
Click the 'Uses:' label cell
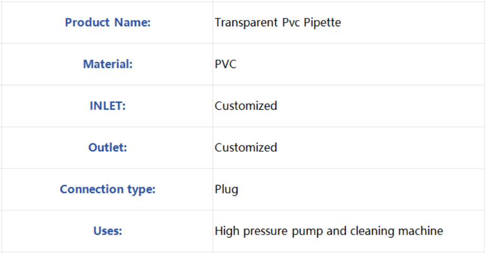coord(107,231)
